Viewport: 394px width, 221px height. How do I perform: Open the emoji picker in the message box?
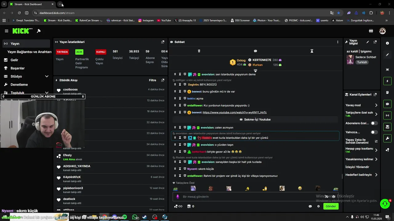click(333, 197)
